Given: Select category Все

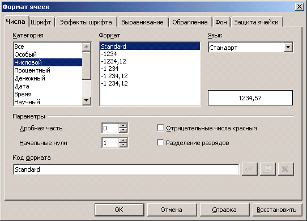Looking at the screenshot, I should pos(48,46).
